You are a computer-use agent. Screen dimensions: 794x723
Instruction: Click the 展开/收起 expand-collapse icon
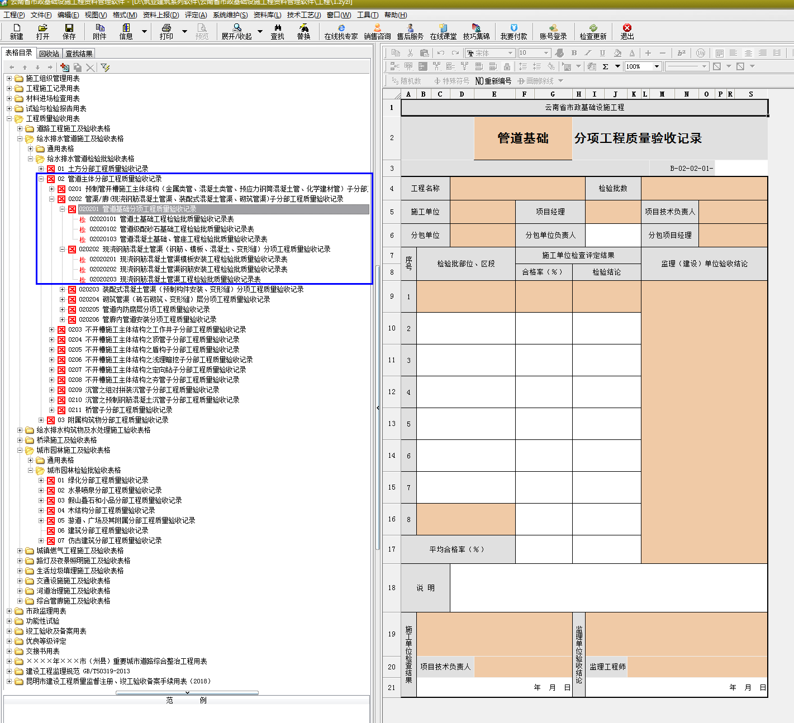coord(237,31)
